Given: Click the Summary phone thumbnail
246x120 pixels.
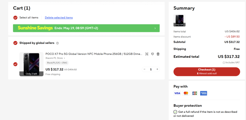Looking at the screenshot, I should 180,20.
